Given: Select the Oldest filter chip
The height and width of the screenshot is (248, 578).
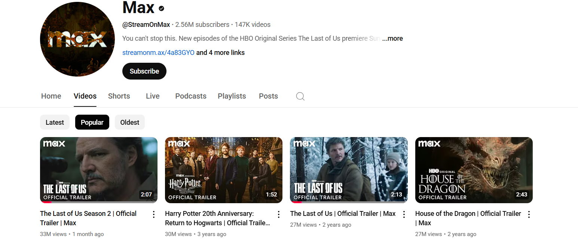Looking at the screenshot, I should point(129,122).
